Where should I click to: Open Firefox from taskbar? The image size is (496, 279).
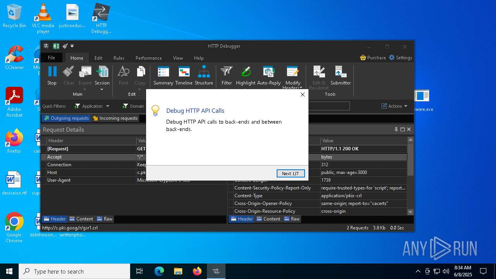click(x=197, y=271)
